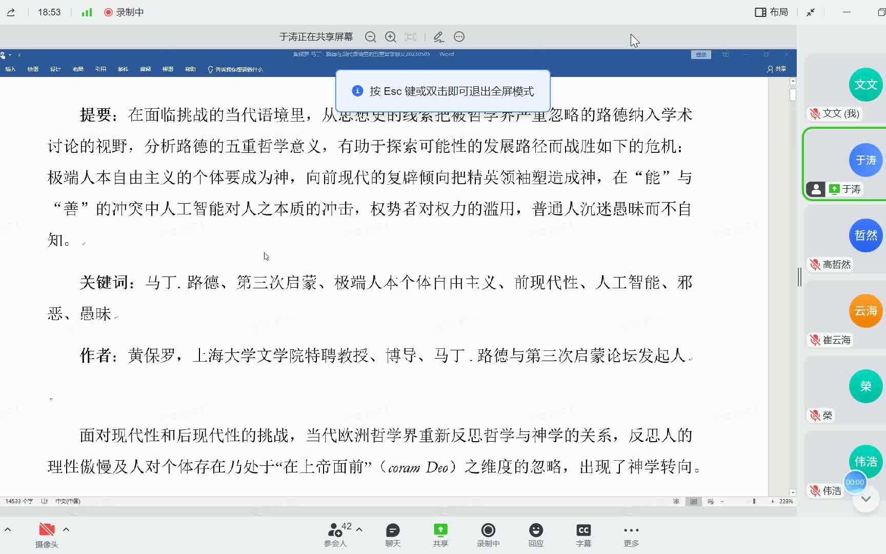The width and height of the screenshot is (886, 554).
Task: Click the 14533 word count status
Action: 19,501
